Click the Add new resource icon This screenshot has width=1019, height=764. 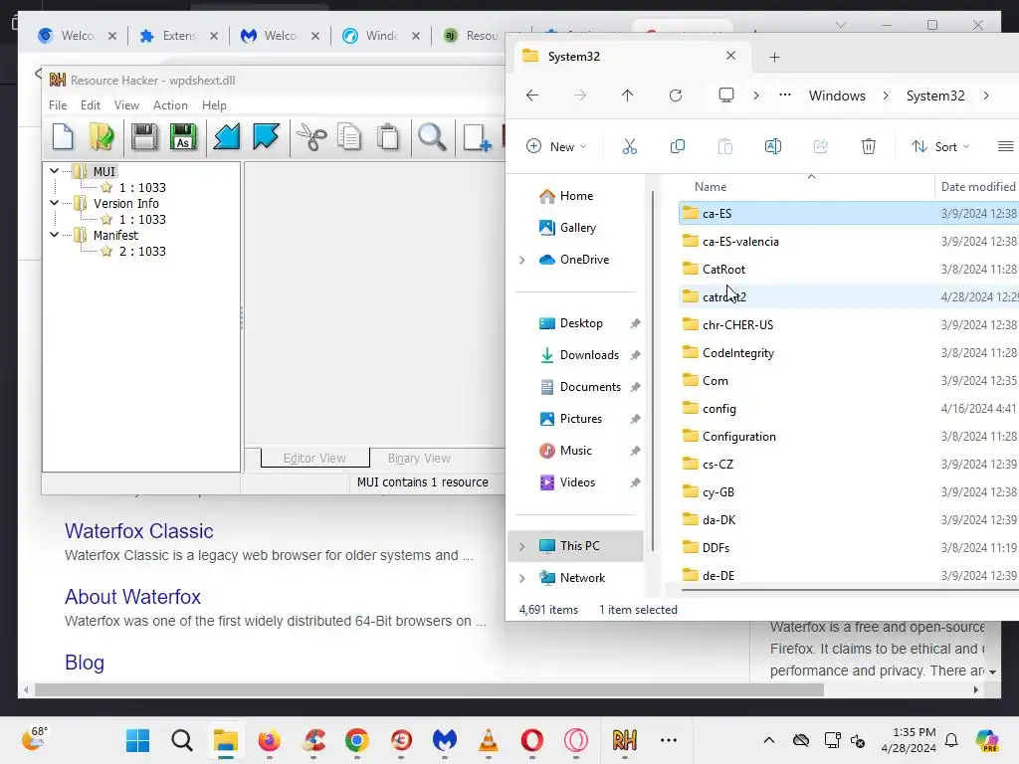(x=477, y=137)
